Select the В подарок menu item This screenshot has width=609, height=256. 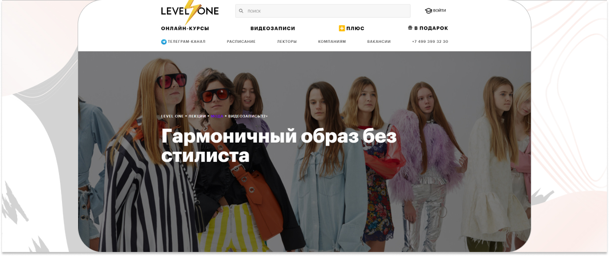(x=431, y=29)
